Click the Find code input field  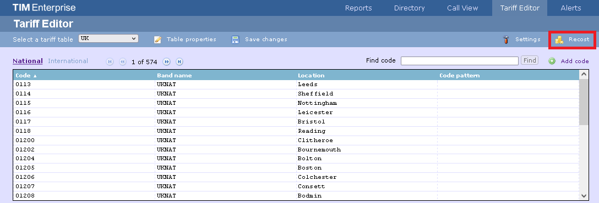[459, 60]
